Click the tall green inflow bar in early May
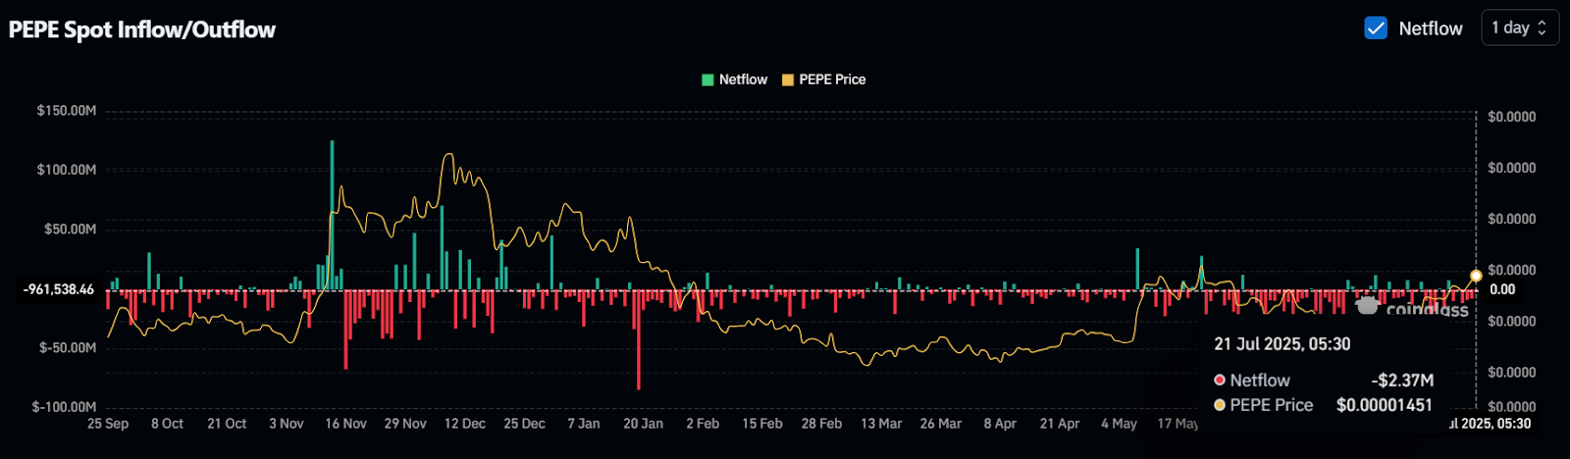This screenshot has width=1570, height=459. point(1137,269)
